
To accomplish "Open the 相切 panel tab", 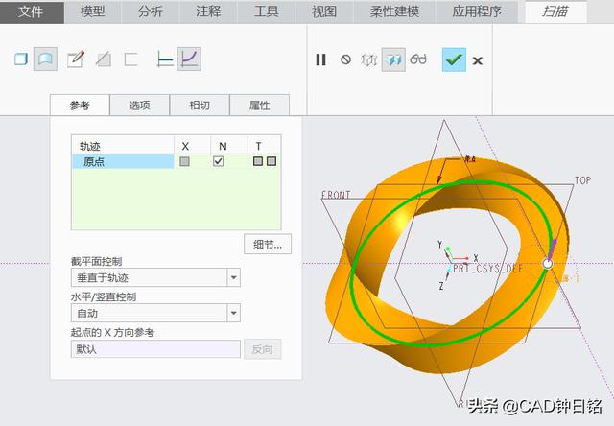I will pos(200,106).
